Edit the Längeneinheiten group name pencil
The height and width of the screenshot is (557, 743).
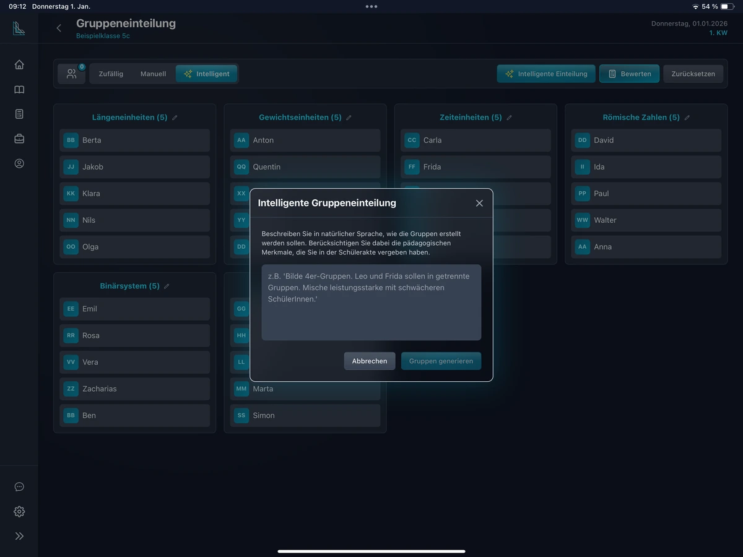point(175,118)
